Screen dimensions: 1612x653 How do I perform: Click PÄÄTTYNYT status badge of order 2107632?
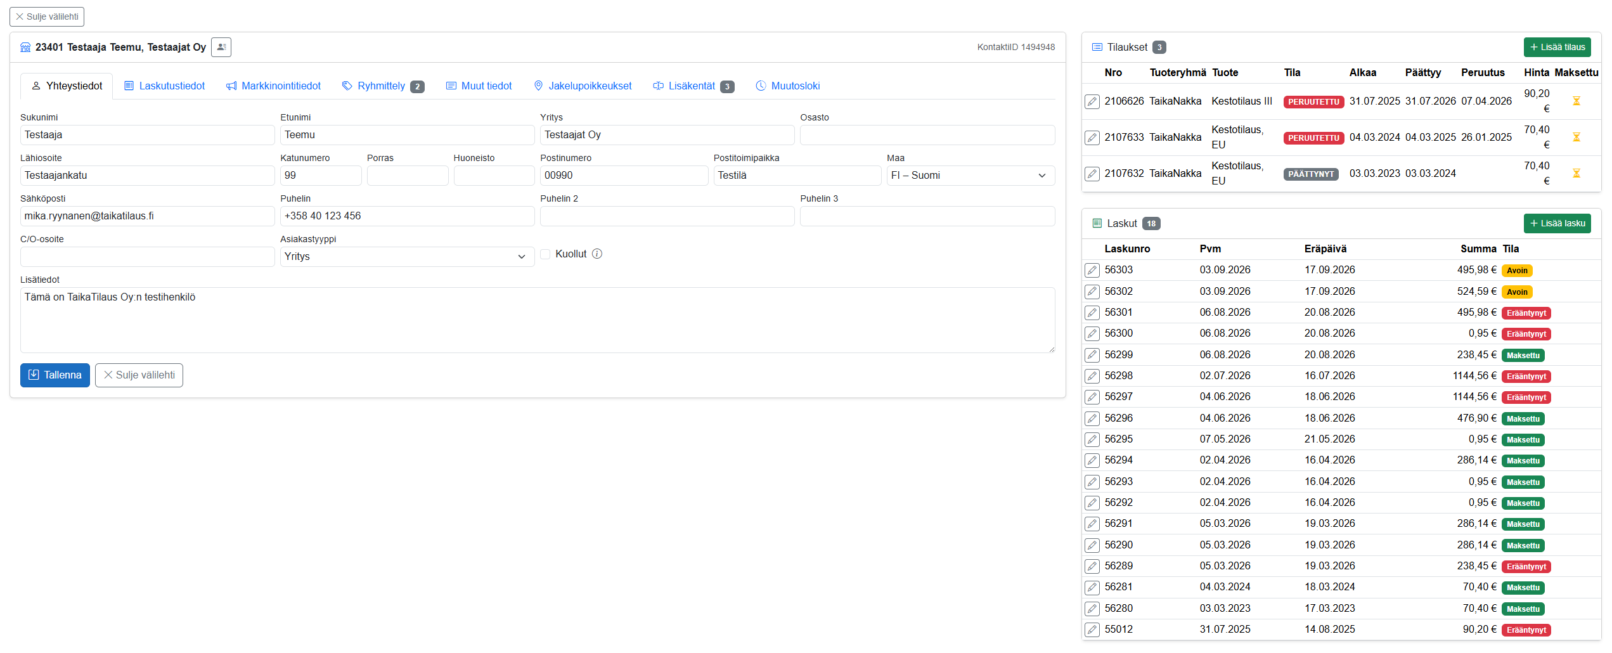click(x=1311, y=174)
